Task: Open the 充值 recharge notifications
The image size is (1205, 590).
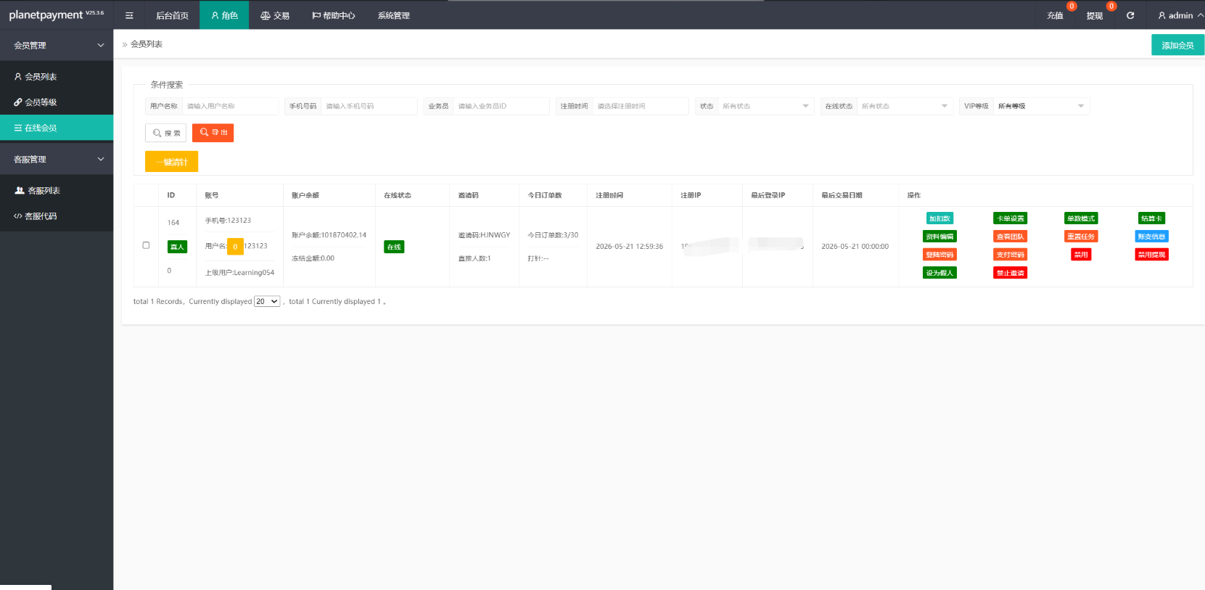Action: click(x=1056, y=15)
